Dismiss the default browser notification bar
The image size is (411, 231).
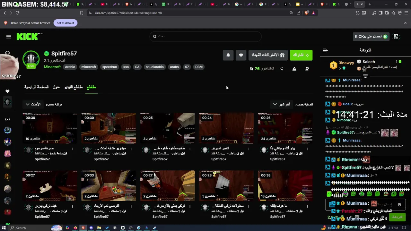pos(405,23)
